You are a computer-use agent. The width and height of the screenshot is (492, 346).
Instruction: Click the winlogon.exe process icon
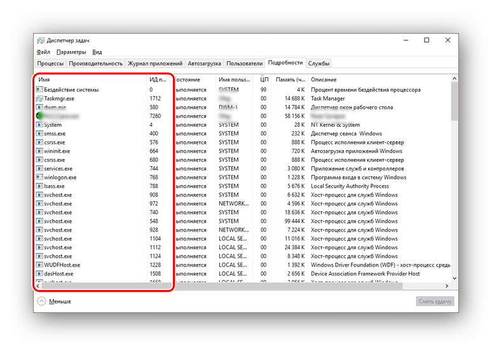click(x=39, y=177)
